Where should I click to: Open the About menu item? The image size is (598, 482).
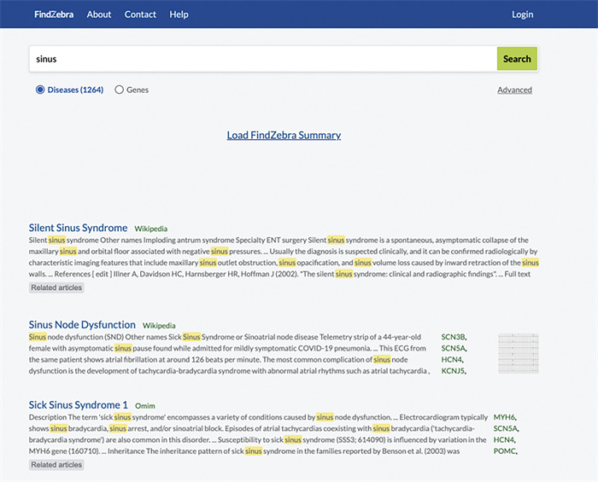pos(99,15)
